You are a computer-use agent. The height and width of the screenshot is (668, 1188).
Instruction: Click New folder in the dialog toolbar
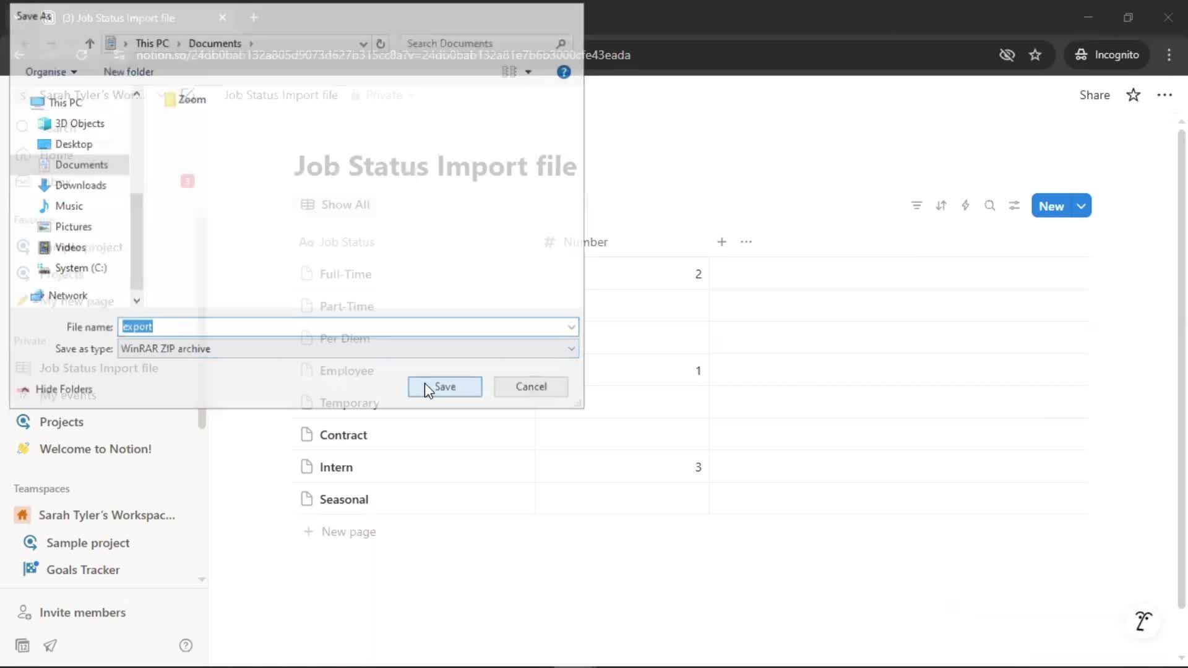128,72
